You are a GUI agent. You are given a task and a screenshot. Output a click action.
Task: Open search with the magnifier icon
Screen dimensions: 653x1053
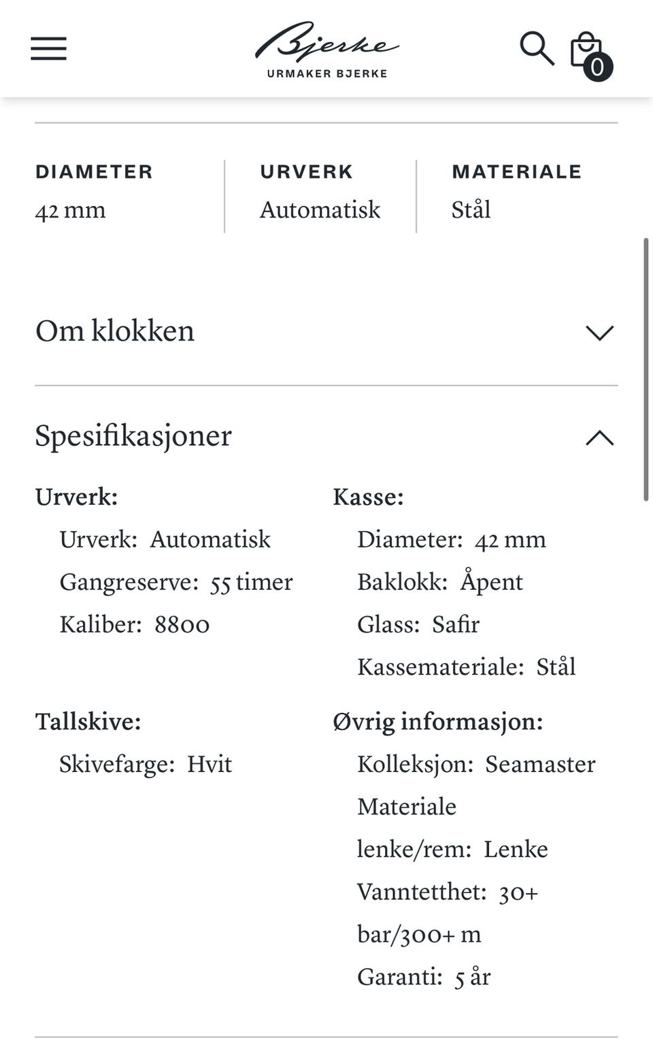click(537, 48)
